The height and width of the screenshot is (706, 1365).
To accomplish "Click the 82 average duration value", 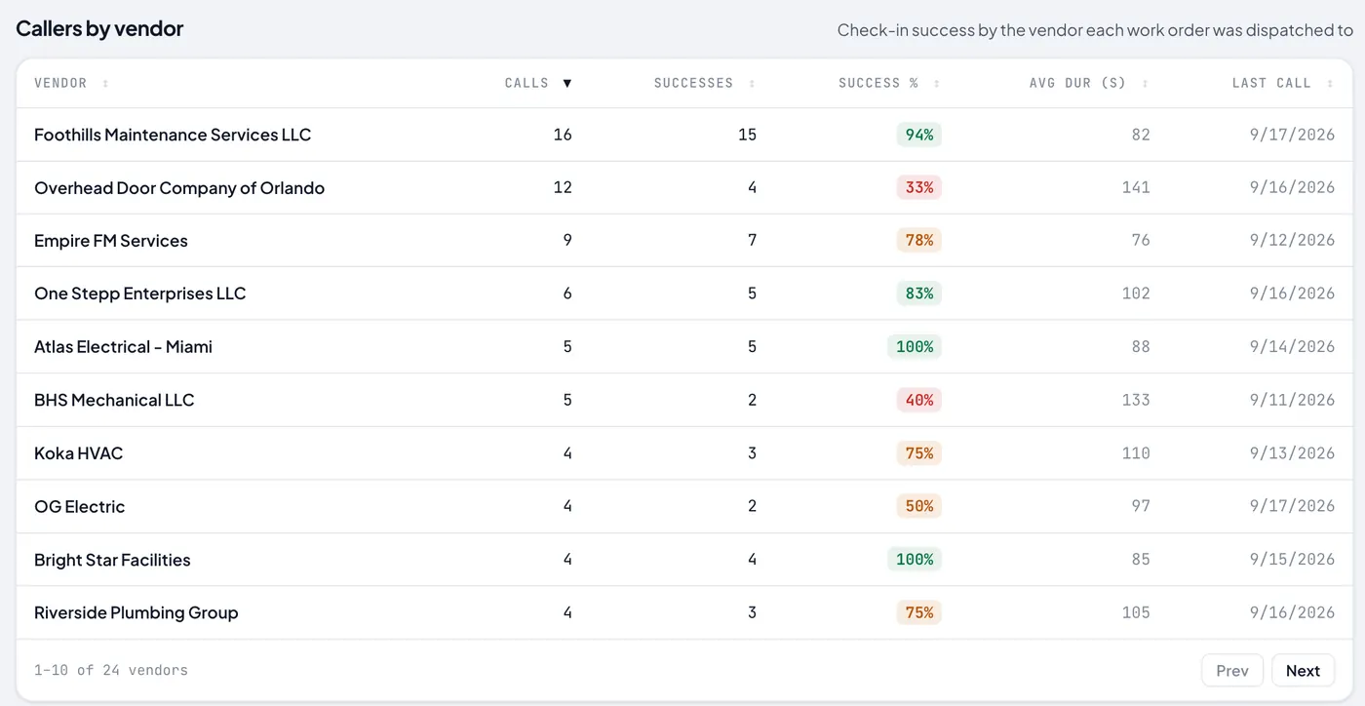I will click(x=1141, y=135).
